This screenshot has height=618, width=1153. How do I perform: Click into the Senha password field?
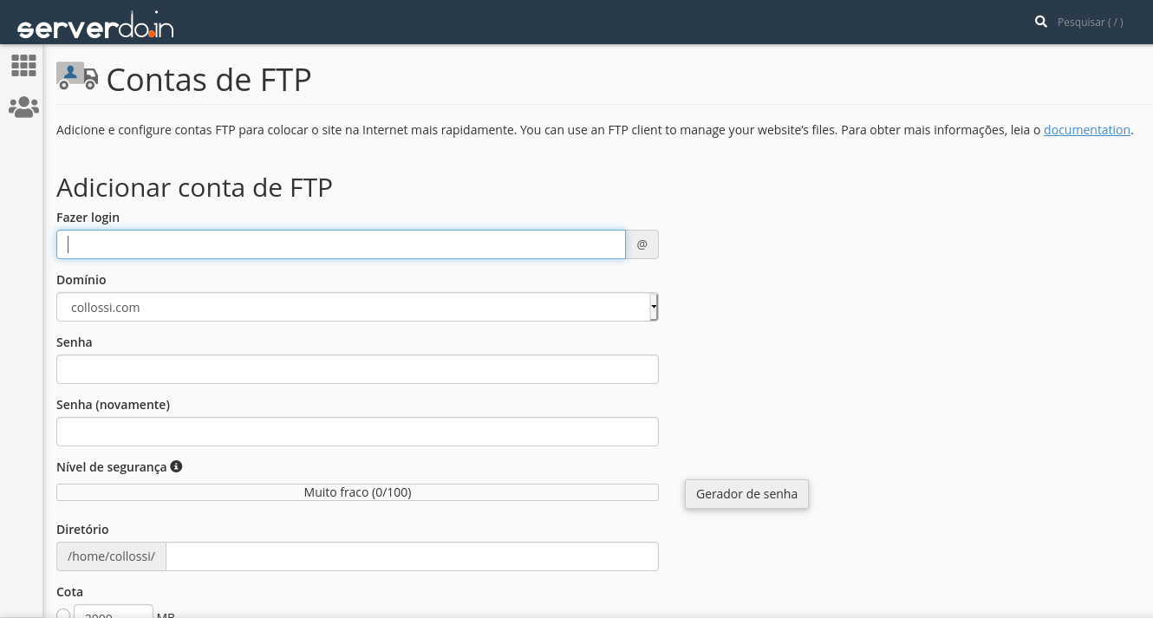pyautogui.click(x=357, y=369)
